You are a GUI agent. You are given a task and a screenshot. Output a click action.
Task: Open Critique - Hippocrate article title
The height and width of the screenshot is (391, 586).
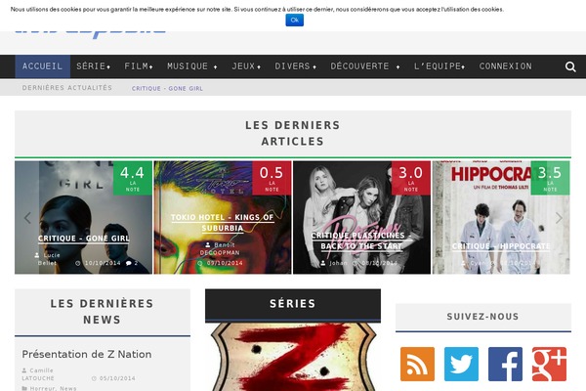501,246
